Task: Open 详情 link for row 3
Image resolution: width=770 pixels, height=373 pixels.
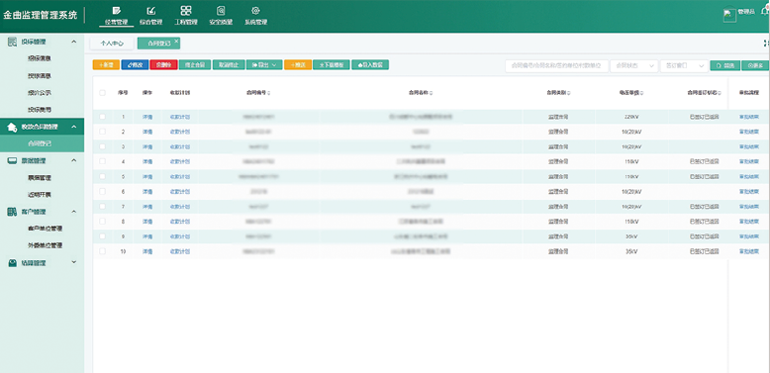Action: tap(147, 146)
